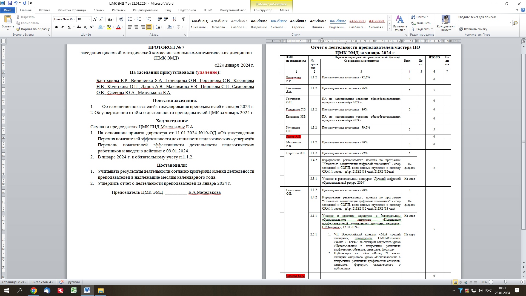Click increase indent icon
This screenshot has height=296, width=526.
click(x=166, y=19)
